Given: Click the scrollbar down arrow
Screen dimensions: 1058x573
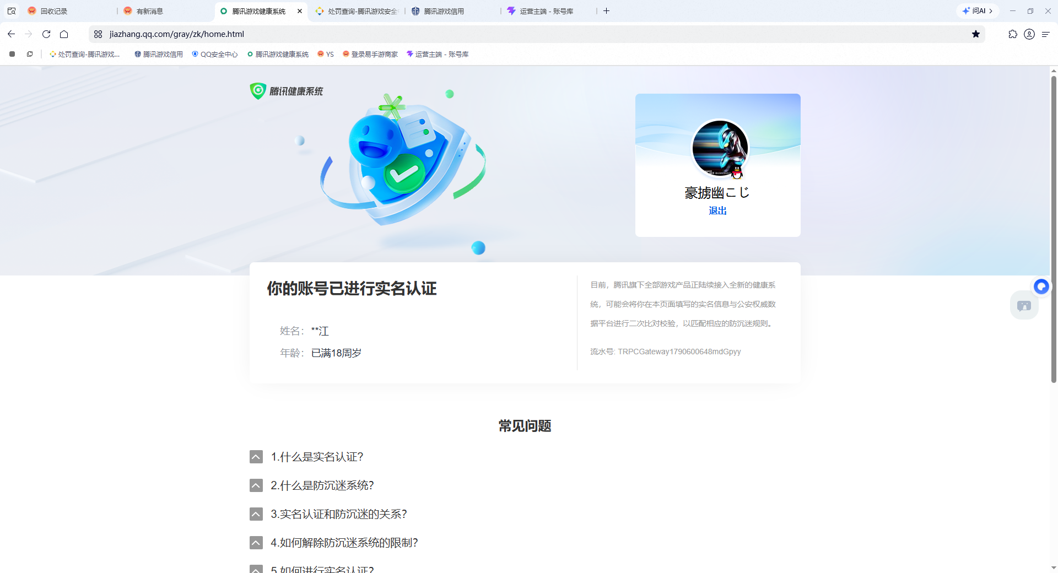Looking at the screenshot, I should coord(1054,567).
